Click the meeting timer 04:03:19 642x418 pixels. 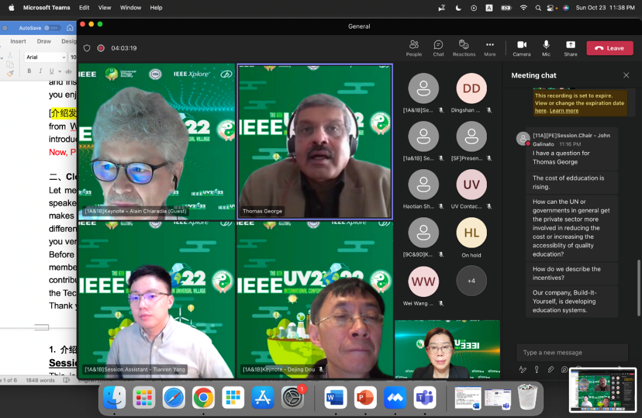pyautogui.click(x=124, y=48)
